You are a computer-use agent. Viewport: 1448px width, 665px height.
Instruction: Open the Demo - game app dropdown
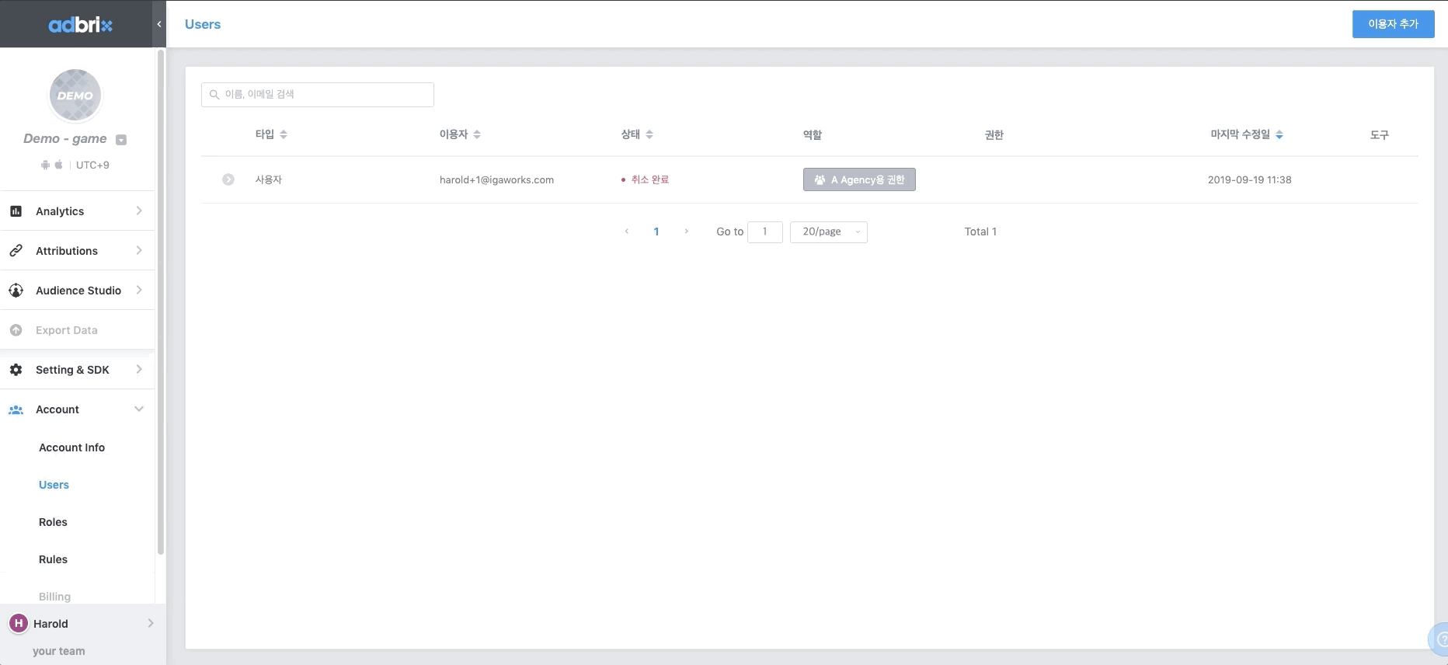click(x=121, y=140)
